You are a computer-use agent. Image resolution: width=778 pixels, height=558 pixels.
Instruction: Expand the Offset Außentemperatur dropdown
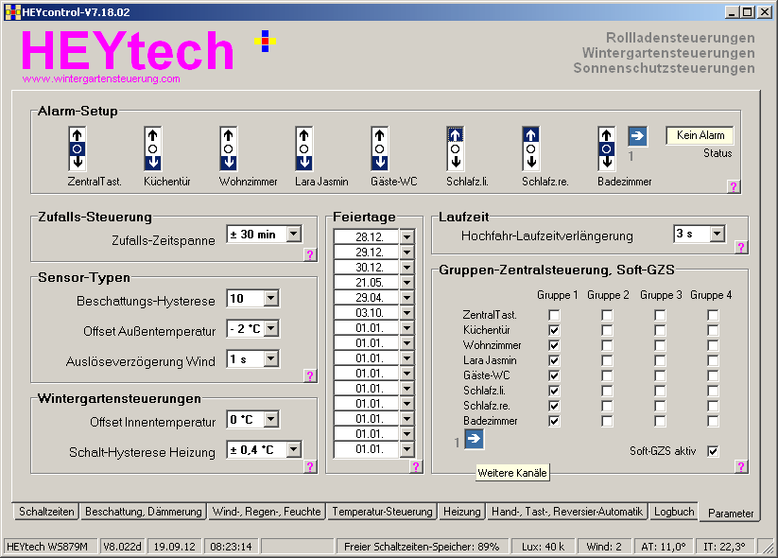point(271,328)
